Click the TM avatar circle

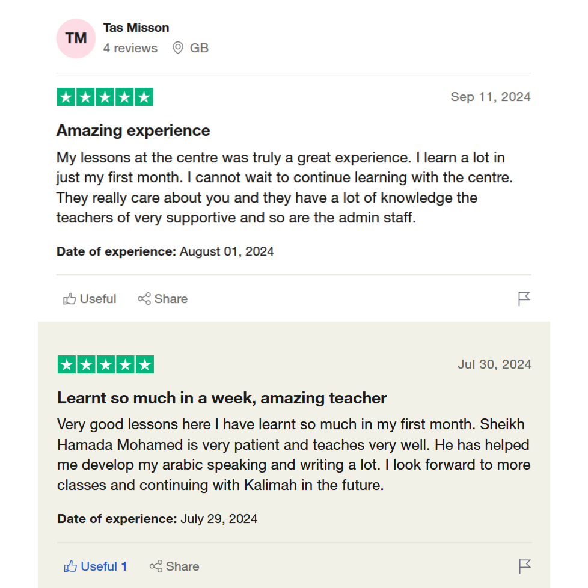[x=76, y=38]
